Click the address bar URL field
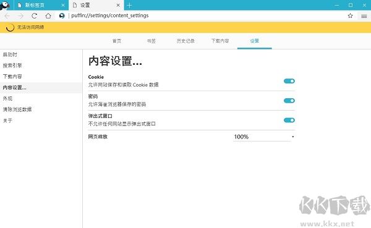The height and width of the screenshot is (228, 371). [206, 15]
